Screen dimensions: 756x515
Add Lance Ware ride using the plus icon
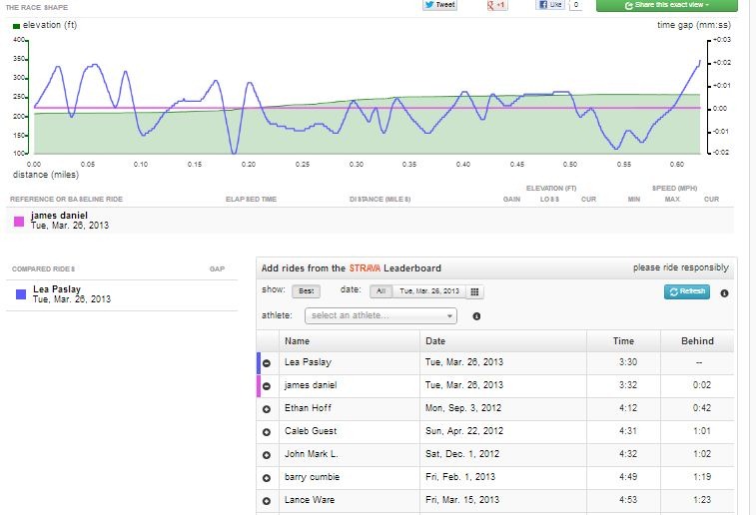click(266, 501)
